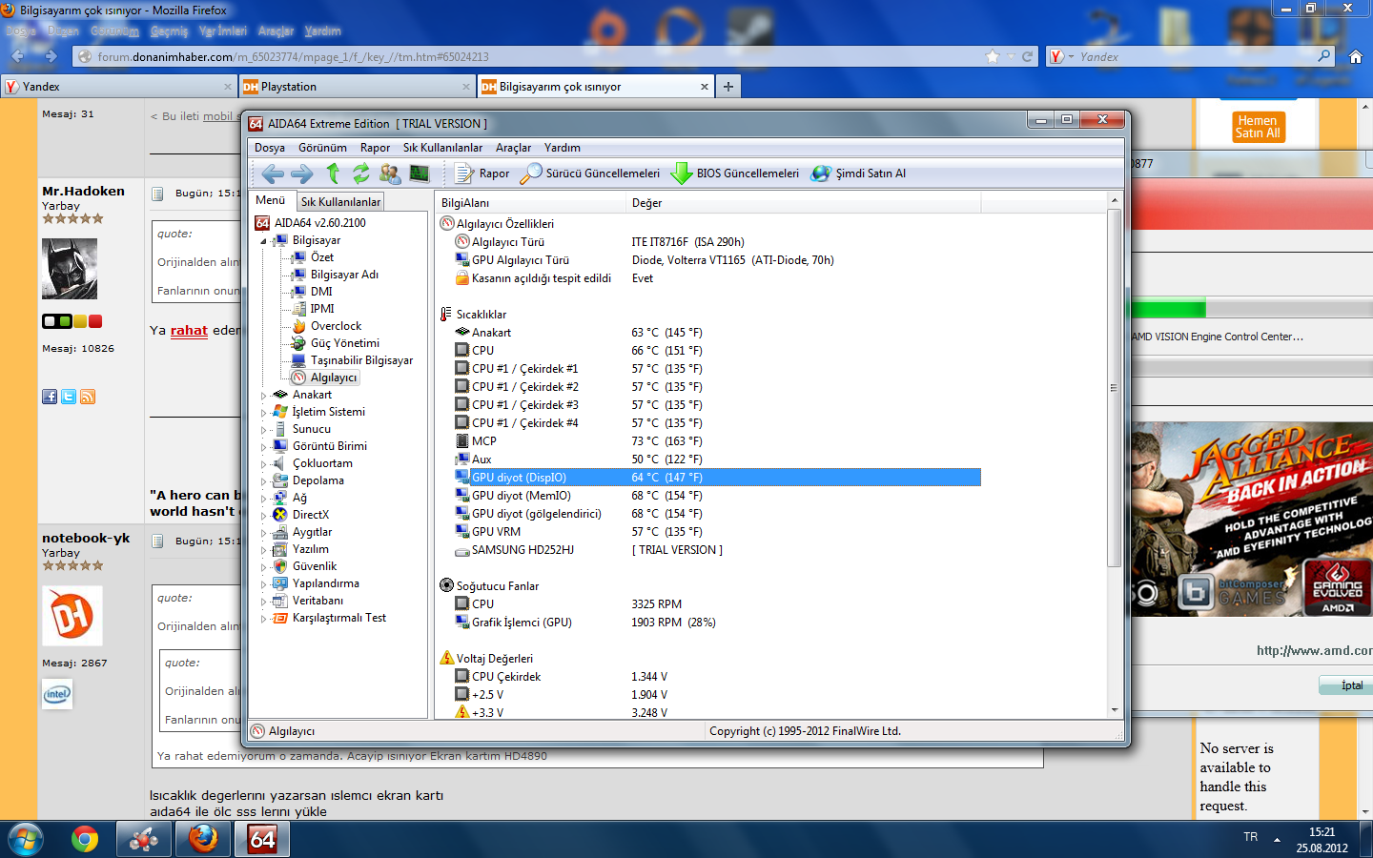Select the CPU Çekirdek voltage row

tap(709, 677)
